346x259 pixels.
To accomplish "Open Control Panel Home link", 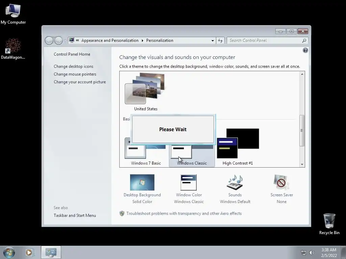I will point(72,54).
